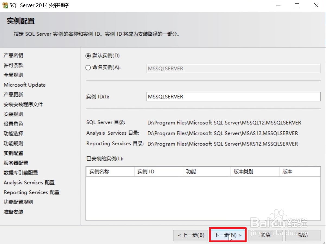Click the MSSQLSERVER named instance text box
The height and width of the screenshot is (244, 326).
coord(233,68)
